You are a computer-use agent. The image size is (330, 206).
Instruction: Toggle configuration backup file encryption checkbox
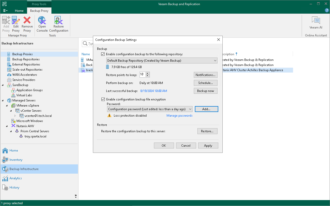103,99
